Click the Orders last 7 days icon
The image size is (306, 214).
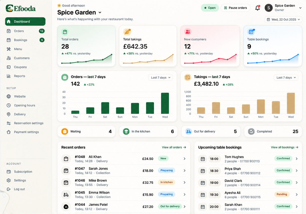[65, 77]
